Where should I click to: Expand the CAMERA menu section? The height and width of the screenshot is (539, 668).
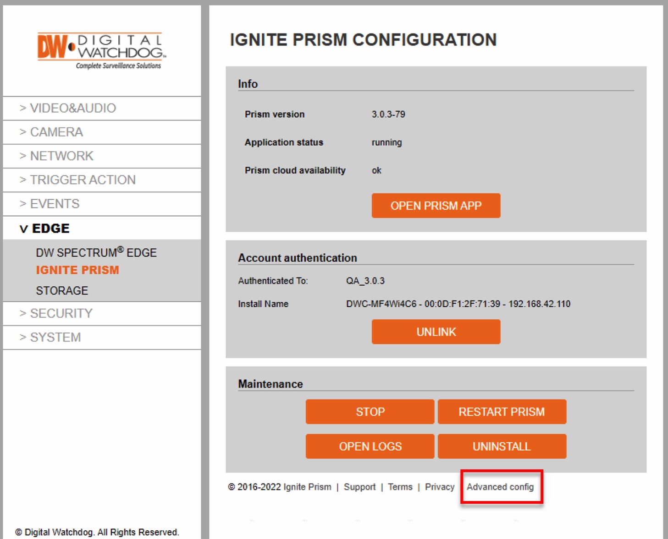click(x=102, y=132)
